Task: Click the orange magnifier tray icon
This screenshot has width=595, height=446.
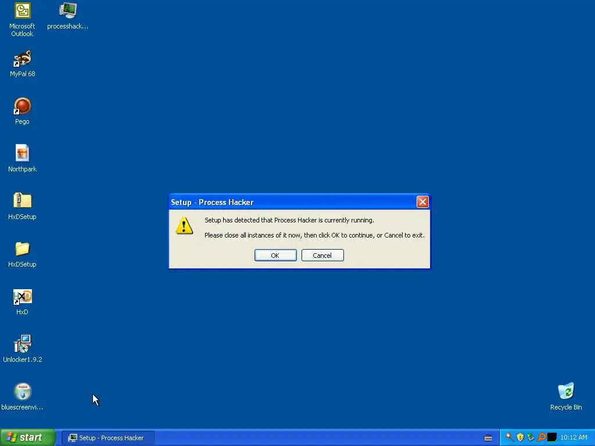Action: coord(542,437)
